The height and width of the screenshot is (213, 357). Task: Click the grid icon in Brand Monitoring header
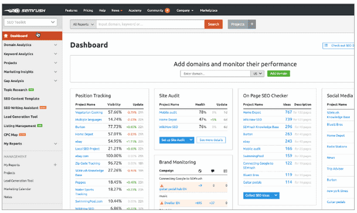tap(226, 171)
